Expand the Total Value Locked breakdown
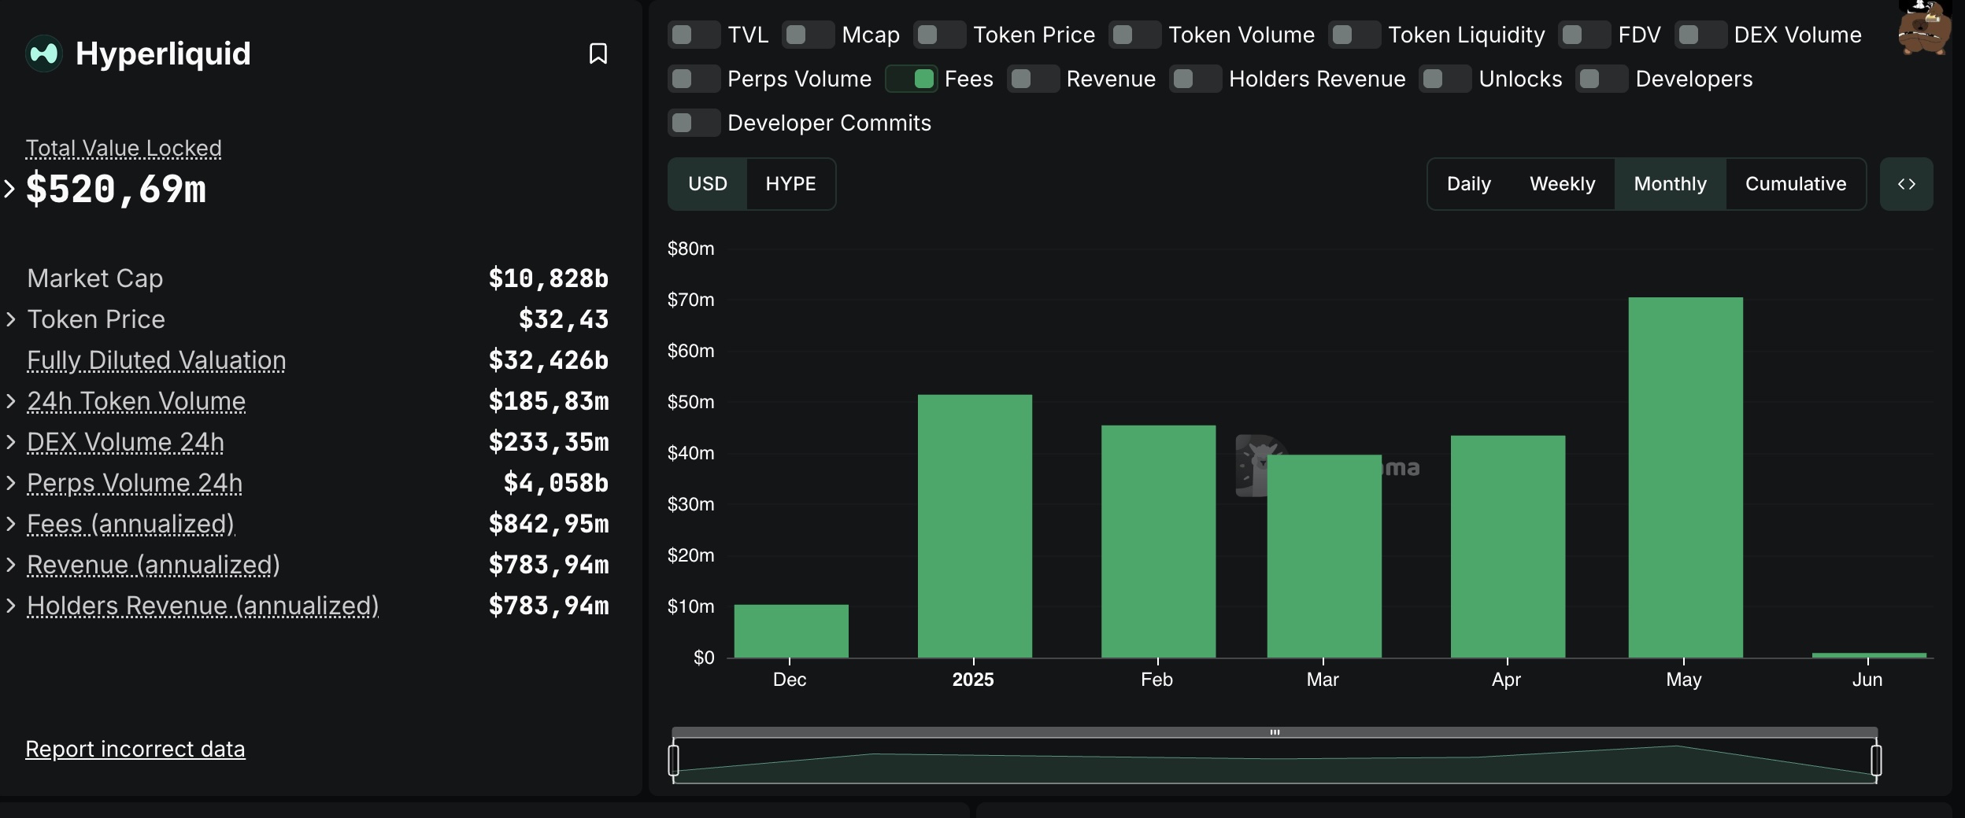The width and height of the screenshot is (1965, 818). tap(9, 189)
